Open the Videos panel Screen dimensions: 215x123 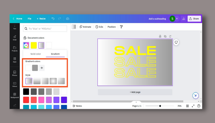pyautogui.click(x=15, y=85)
